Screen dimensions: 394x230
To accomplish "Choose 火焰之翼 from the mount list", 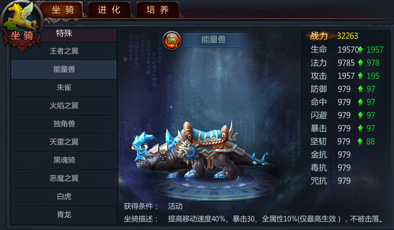I will tap(64, 106).
